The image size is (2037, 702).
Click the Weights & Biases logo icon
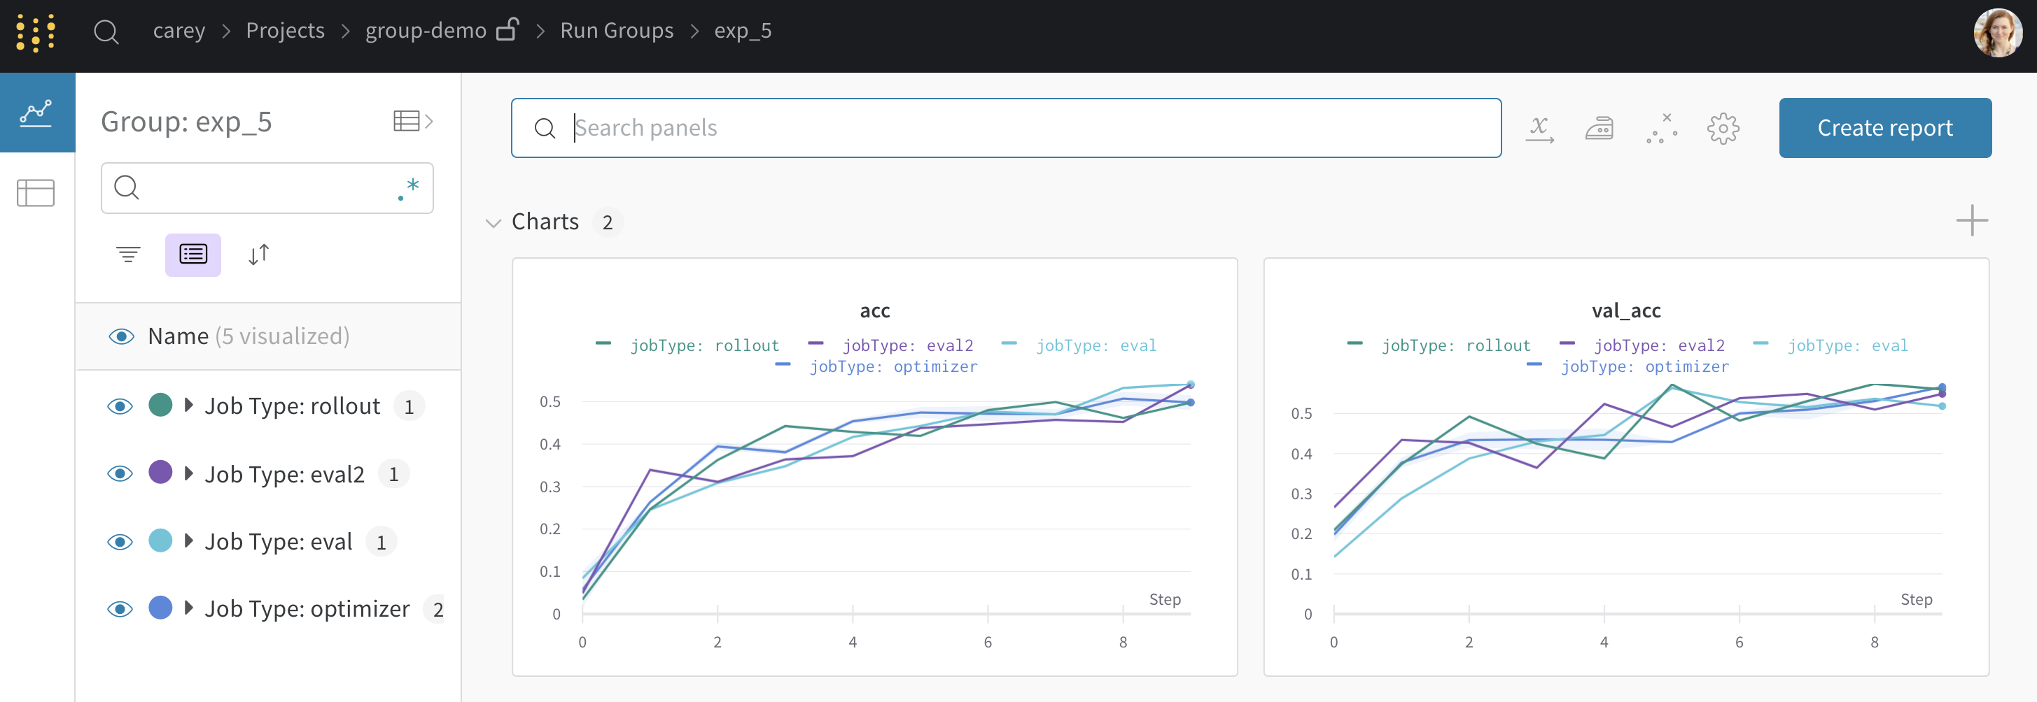point(36,32)
